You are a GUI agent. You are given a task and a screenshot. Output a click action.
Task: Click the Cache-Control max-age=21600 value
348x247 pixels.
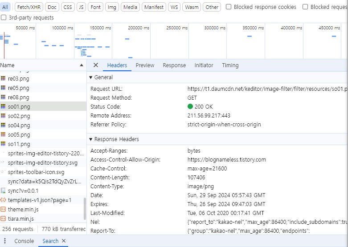207,169
